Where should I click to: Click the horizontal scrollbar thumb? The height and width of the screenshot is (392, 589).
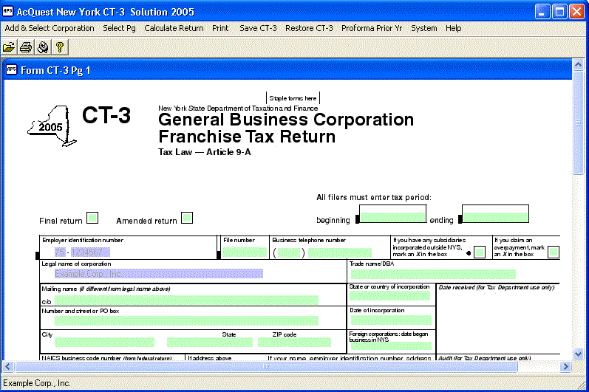point(266,366)
